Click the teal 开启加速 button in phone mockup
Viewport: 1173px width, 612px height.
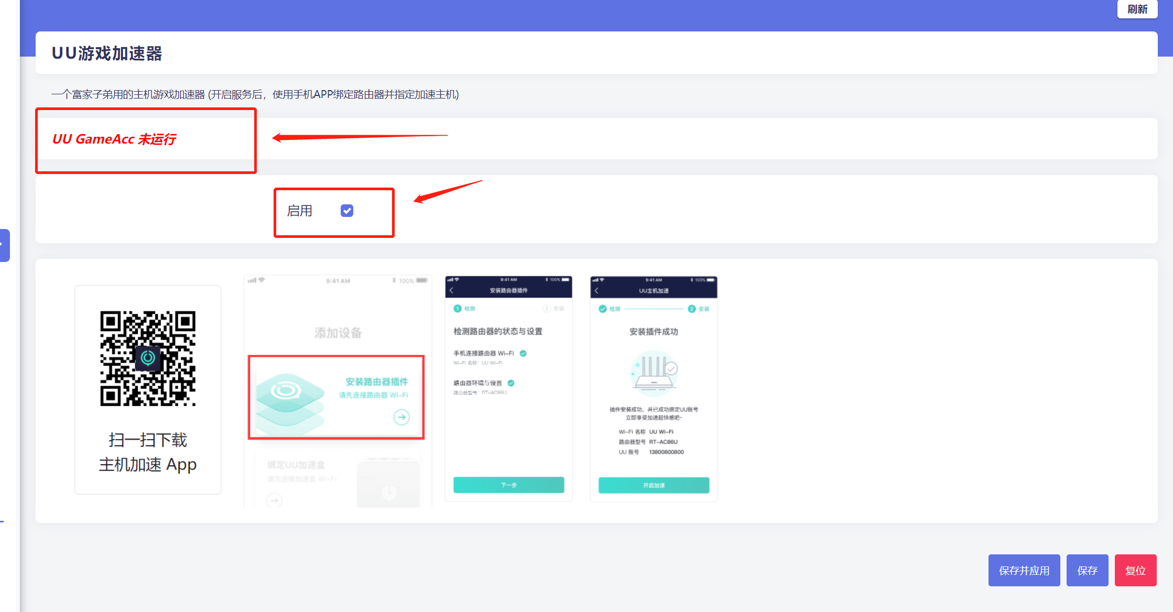(x=654, y=485)
